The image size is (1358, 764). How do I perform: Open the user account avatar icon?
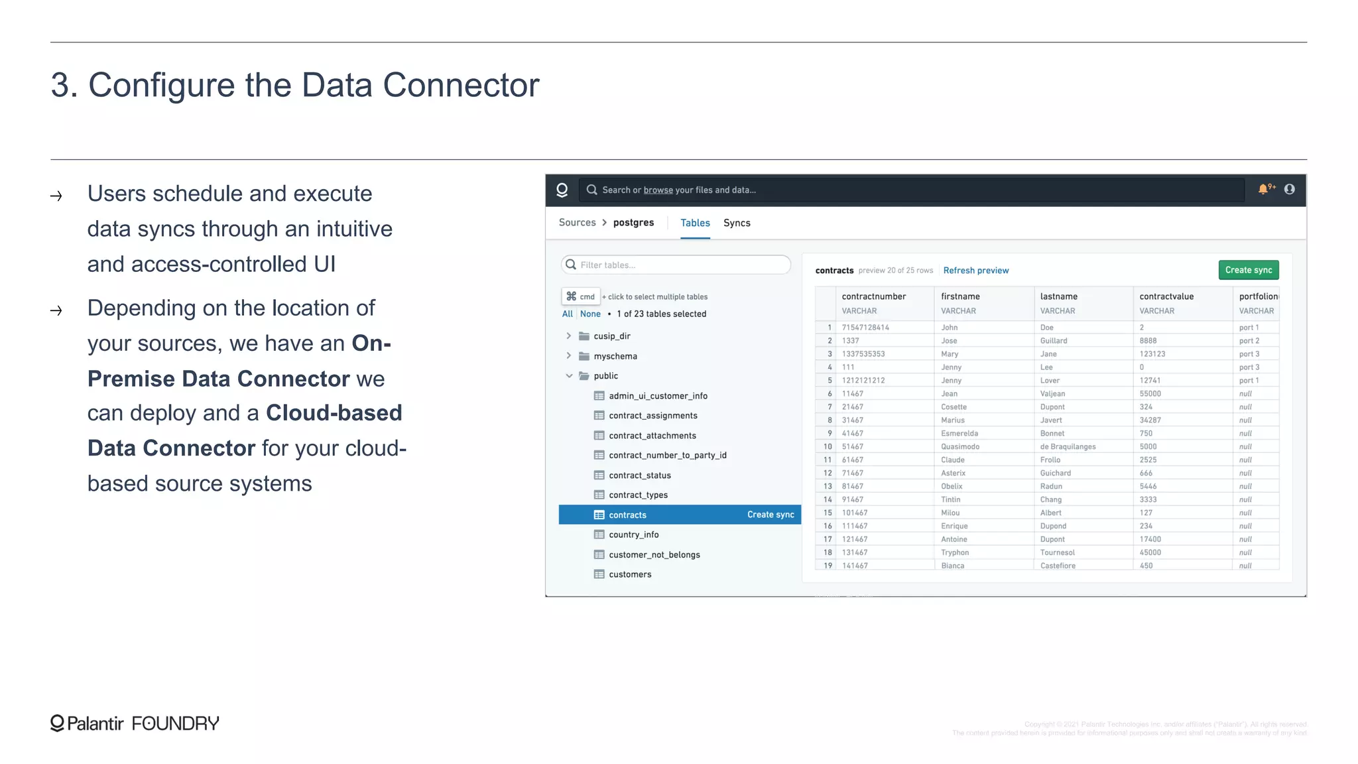(1289, 189)
